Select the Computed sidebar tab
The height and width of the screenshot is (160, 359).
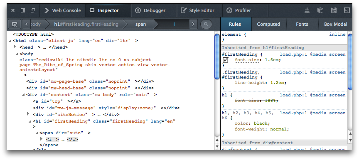pyautogui.click(x=268, y=24)
